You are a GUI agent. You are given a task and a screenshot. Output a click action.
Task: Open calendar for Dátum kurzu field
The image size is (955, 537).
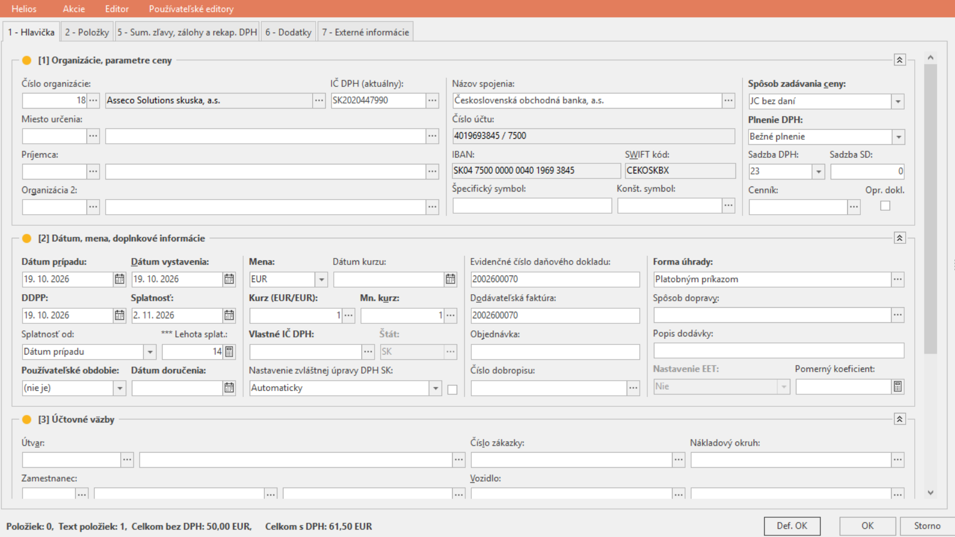pyautogui.click(x=450, y=279)
